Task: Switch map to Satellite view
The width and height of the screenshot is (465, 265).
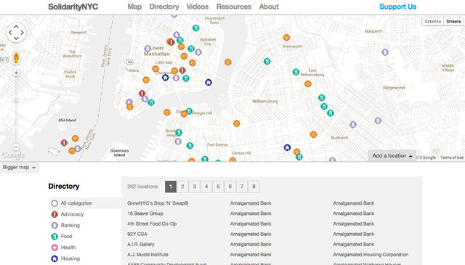Action: (x=433, y=21)
